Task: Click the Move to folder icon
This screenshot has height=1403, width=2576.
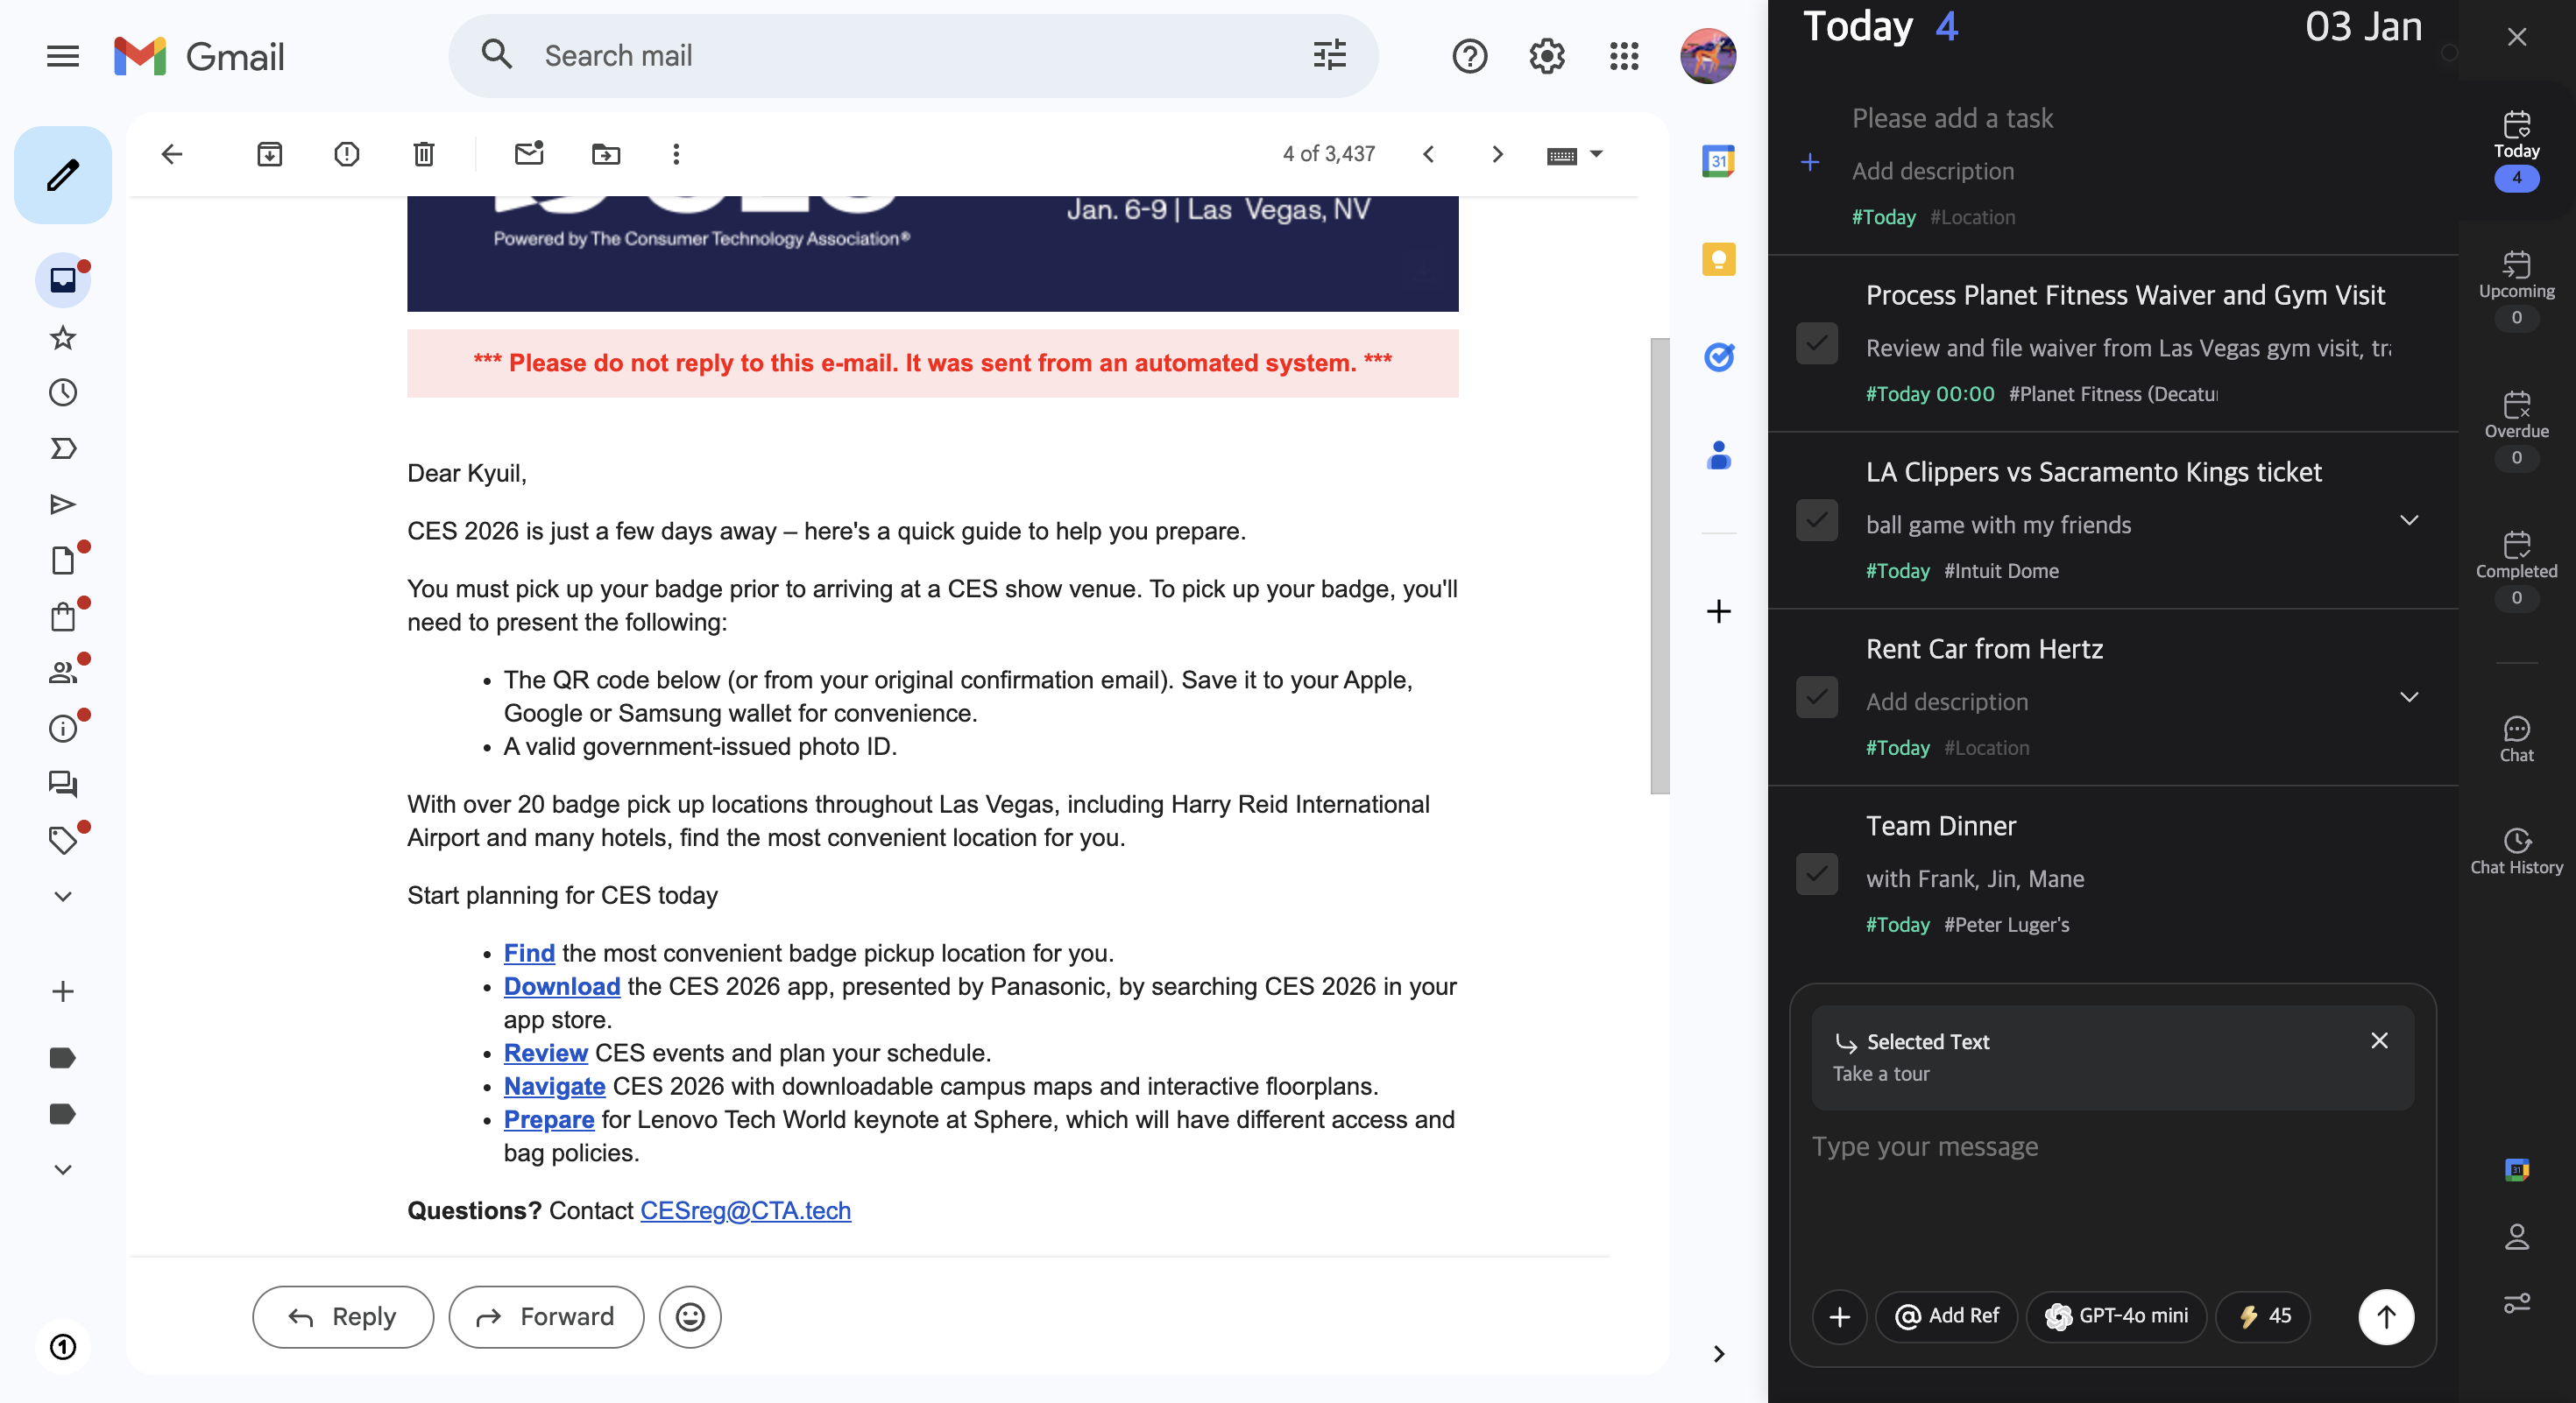Action: pyautogui.click(x=605, y=154)
